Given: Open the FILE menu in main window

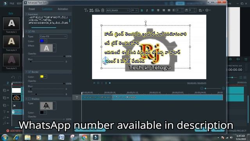Looking at the screenshot, I should [12, 4].
